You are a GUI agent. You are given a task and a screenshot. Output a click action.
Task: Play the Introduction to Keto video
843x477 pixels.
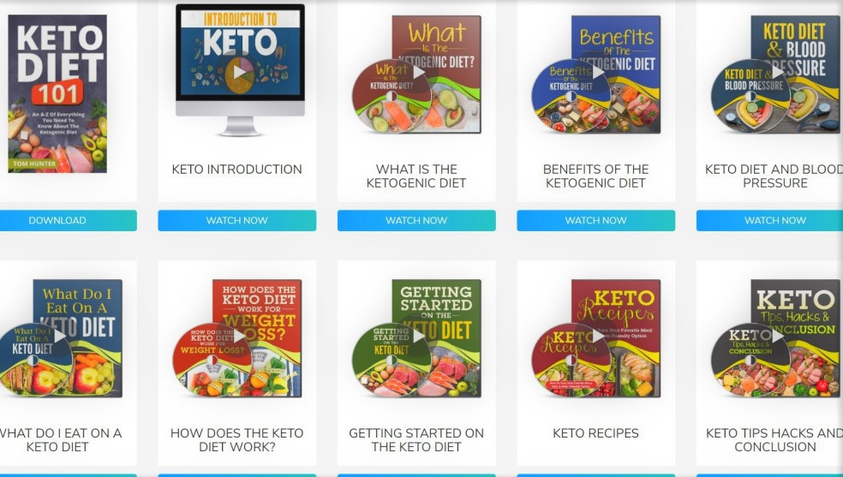240,71
